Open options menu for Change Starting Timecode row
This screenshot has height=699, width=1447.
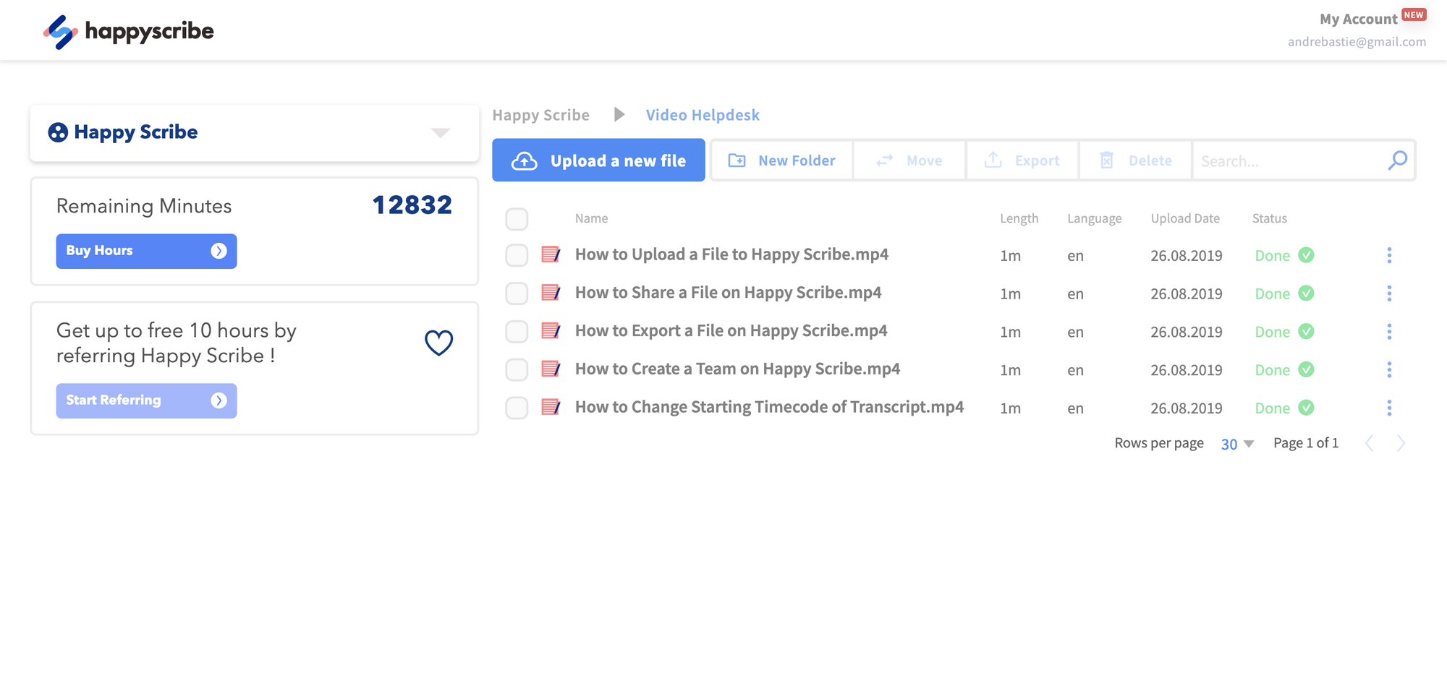1389,408
